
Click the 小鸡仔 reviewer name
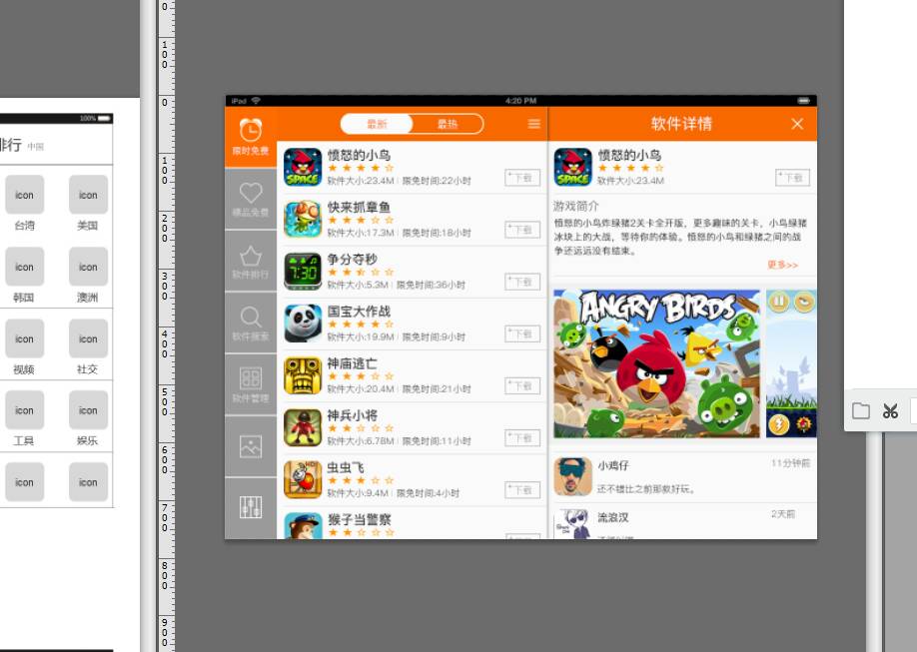pos(613,465)
